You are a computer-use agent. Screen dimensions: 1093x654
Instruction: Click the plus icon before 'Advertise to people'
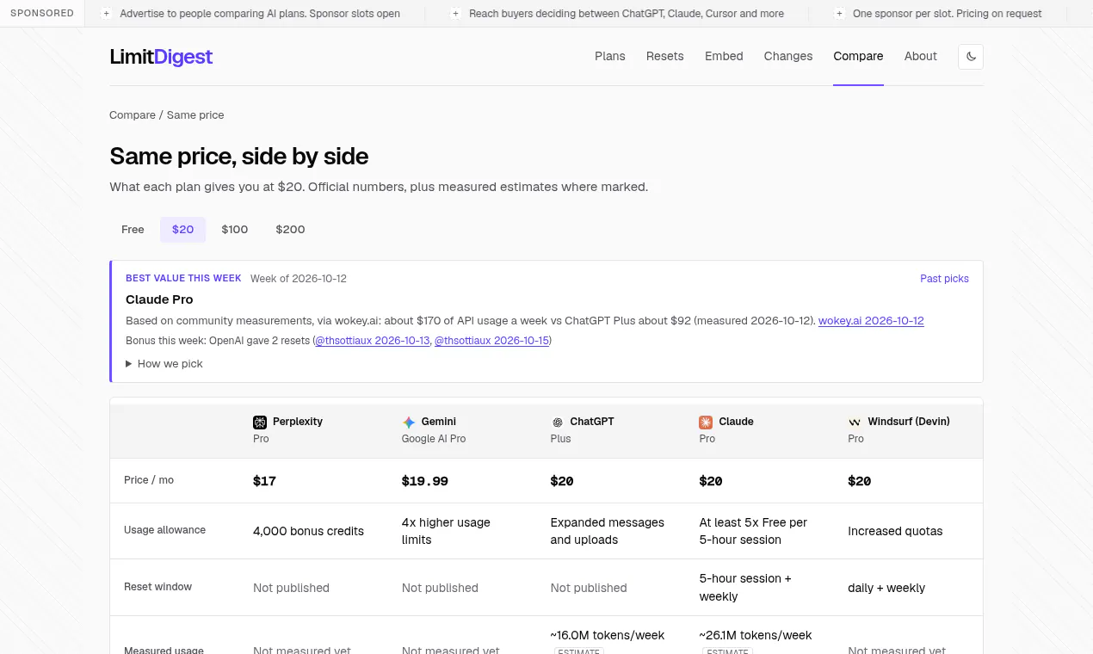(107, 14)
